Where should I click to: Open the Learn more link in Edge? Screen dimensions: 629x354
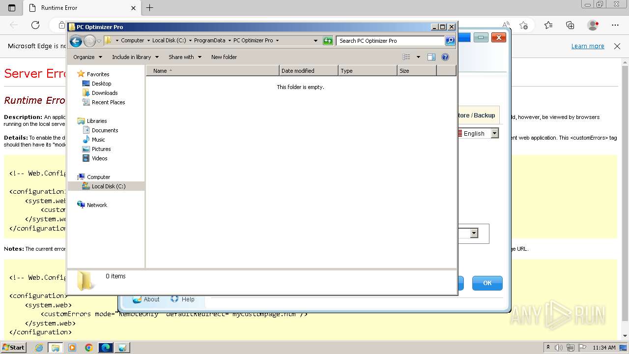tap(588, 46)
